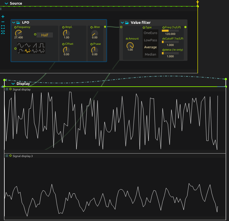The width and height of the screenshot is (229, 221).
Task: Select the triangle waveform in LFO
Action: 28,45
